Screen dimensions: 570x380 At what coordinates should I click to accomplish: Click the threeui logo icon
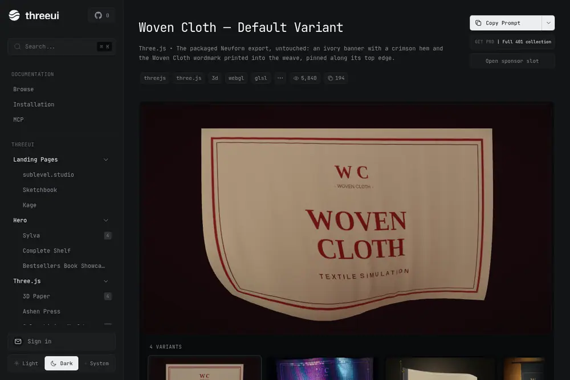click(14, 15)
